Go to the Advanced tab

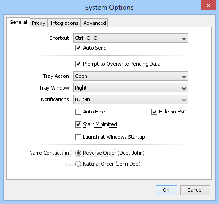pos(94,23)
